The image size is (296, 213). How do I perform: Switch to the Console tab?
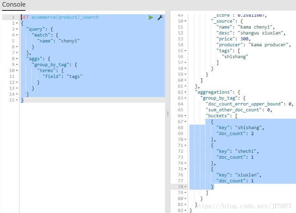click(x=14, y=4)
